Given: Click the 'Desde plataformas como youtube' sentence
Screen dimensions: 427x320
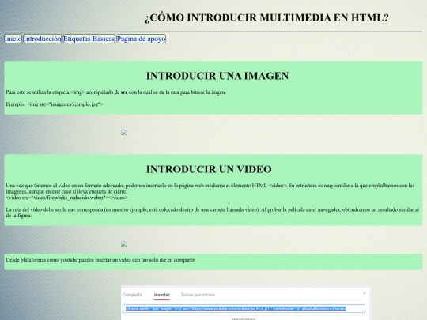Looking at the screenshot, I should (x=100, y=260).
